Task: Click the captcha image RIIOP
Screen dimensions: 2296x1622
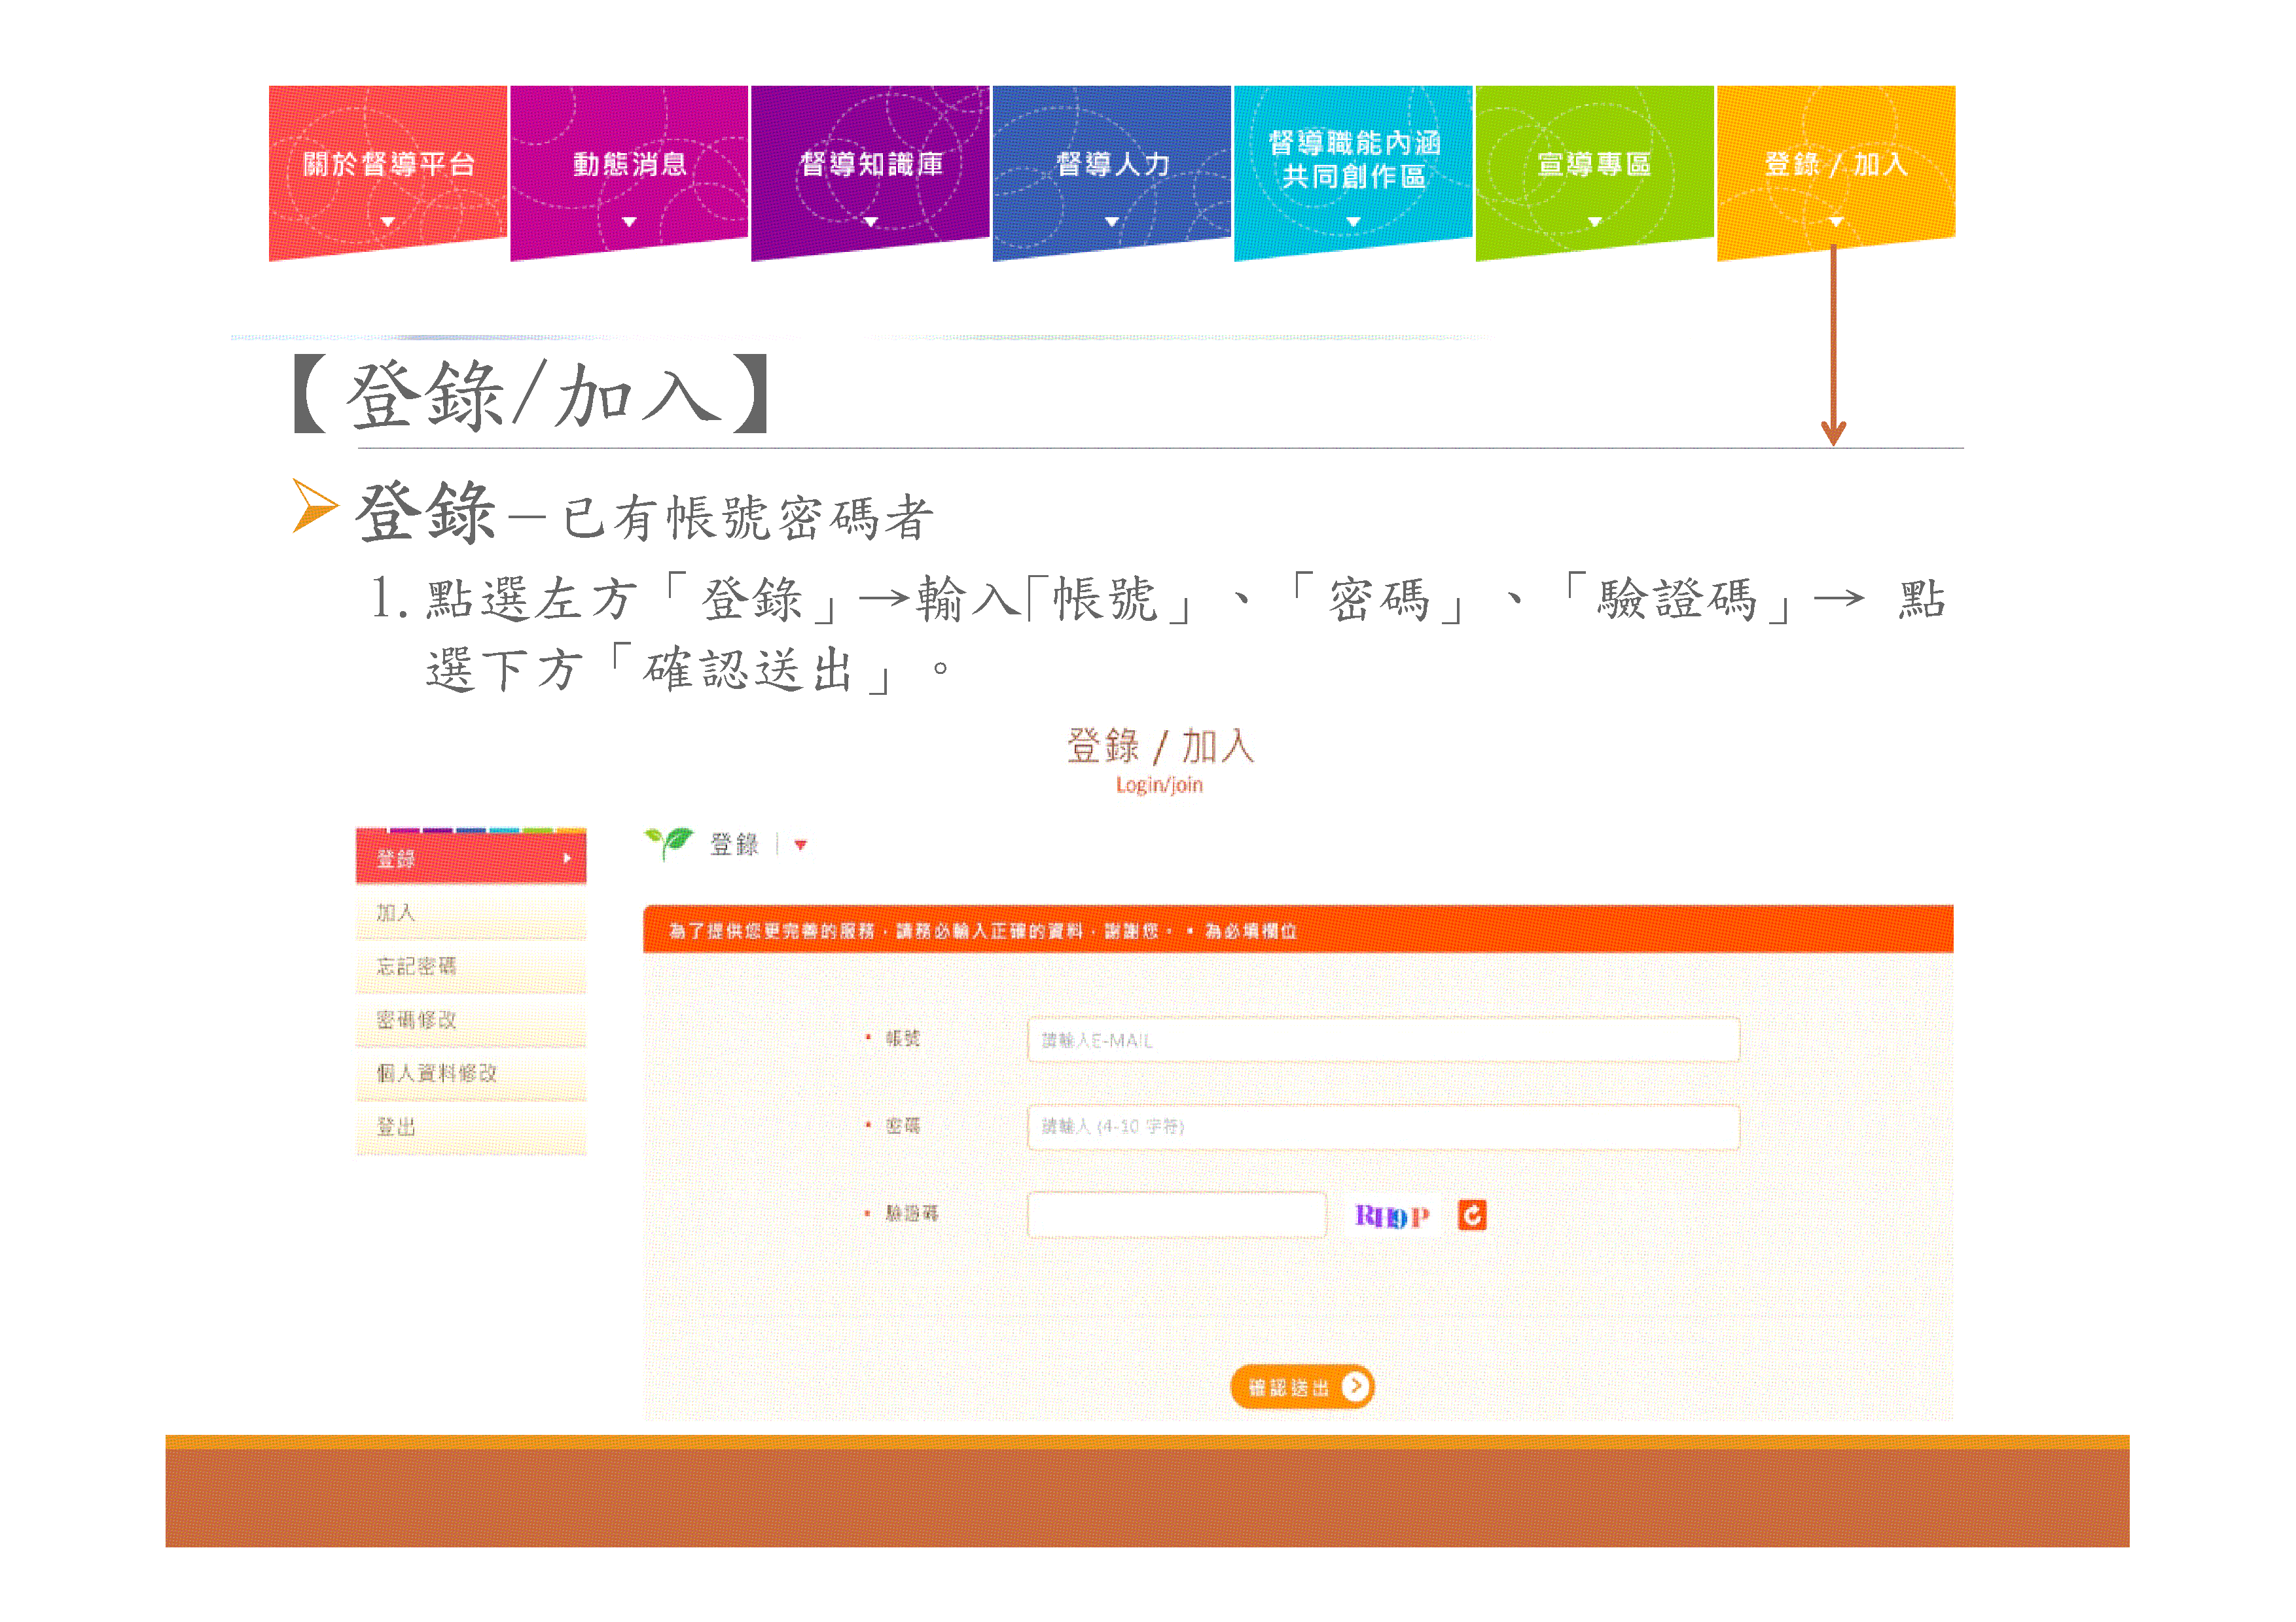Action: (1392, 1215)
